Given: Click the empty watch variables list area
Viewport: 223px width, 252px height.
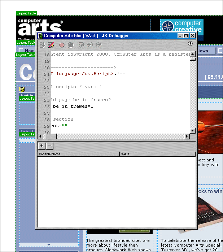Looking at the screenshot, I should pyautogui.click(x=117, y=192).
